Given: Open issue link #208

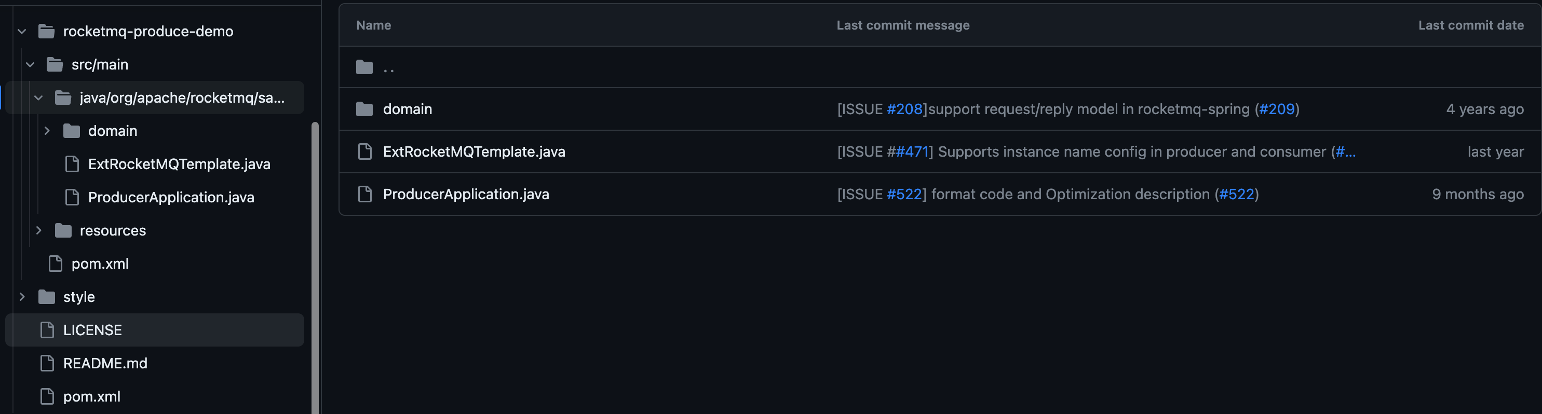Looking at the screenshot, I should coord(904,109).
